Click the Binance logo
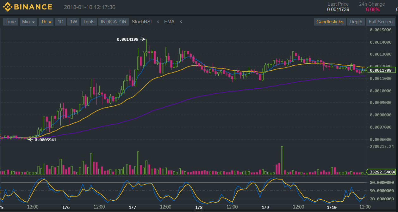 click(28, 7)
